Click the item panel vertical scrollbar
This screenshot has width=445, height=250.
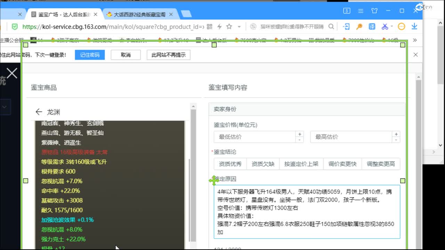(193, 175)
